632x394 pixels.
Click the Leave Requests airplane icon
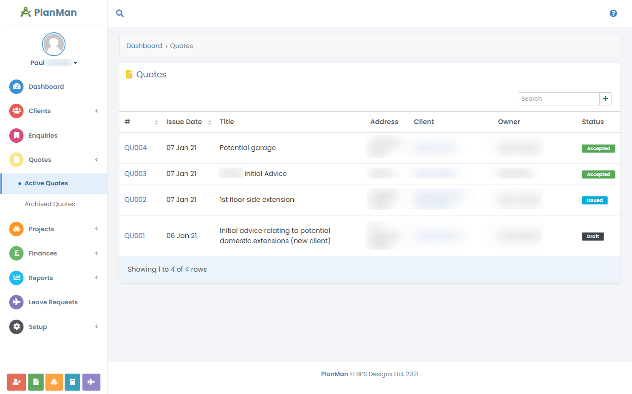click(17, 302)
